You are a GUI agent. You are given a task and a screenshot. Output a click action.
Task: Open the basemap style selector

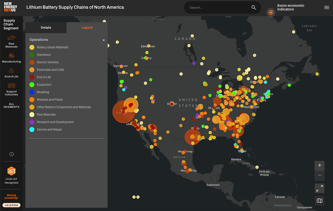[320, 201]
